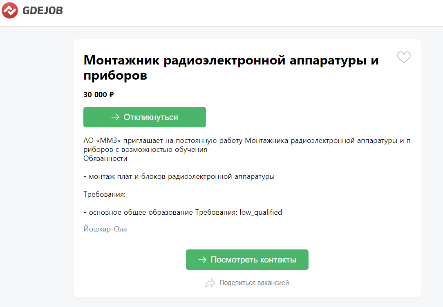Click the arrow icon in Посмотреть контакты
Image resolution: width=443 pixels, height=307 pixels.
pos(202,260)
